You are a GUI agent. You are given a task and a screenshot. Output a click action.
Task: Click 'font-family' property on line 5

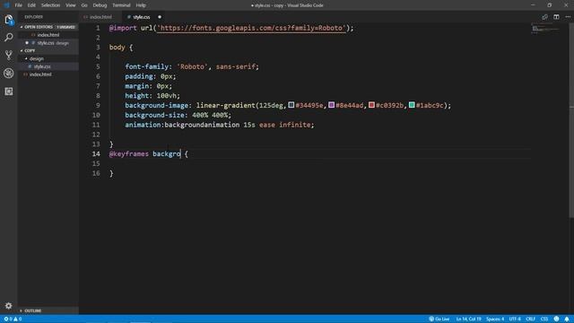(x=147, y=66)
